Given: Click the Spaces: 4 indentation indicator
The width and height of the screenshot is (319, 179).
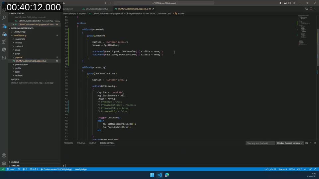Looking at the screenshot, I should (282, 169).
